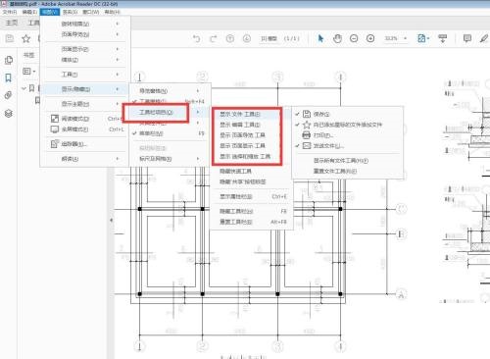Choose 显示主题 display theme menu entry

[x=85, y=104]
